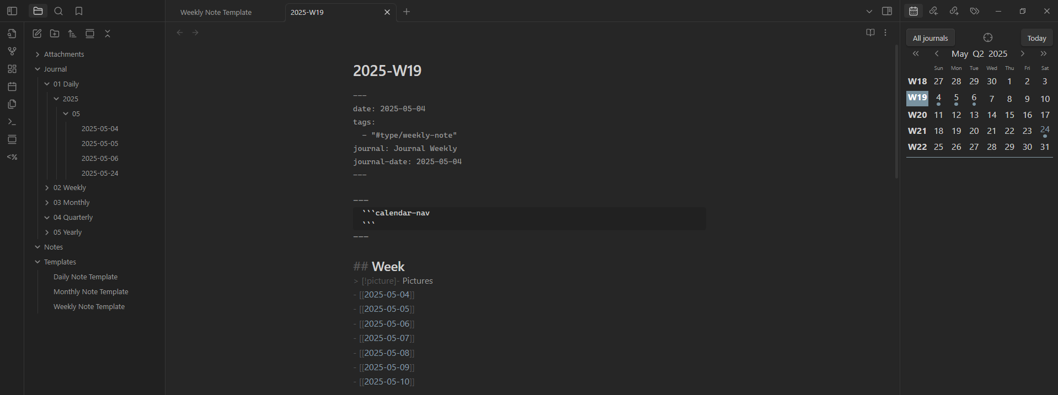Open a new tab with plus
The height and width of the screenshot is (395, 1058).
point(407,12)
